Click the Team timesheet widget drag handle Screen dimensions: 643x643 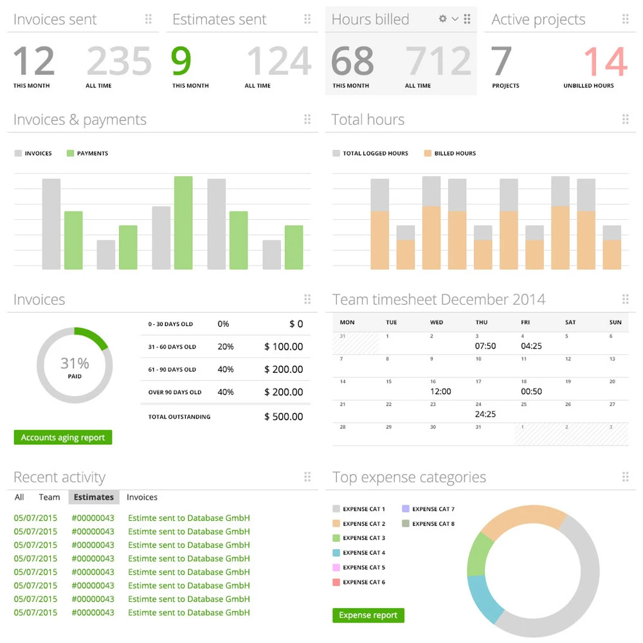626,299
